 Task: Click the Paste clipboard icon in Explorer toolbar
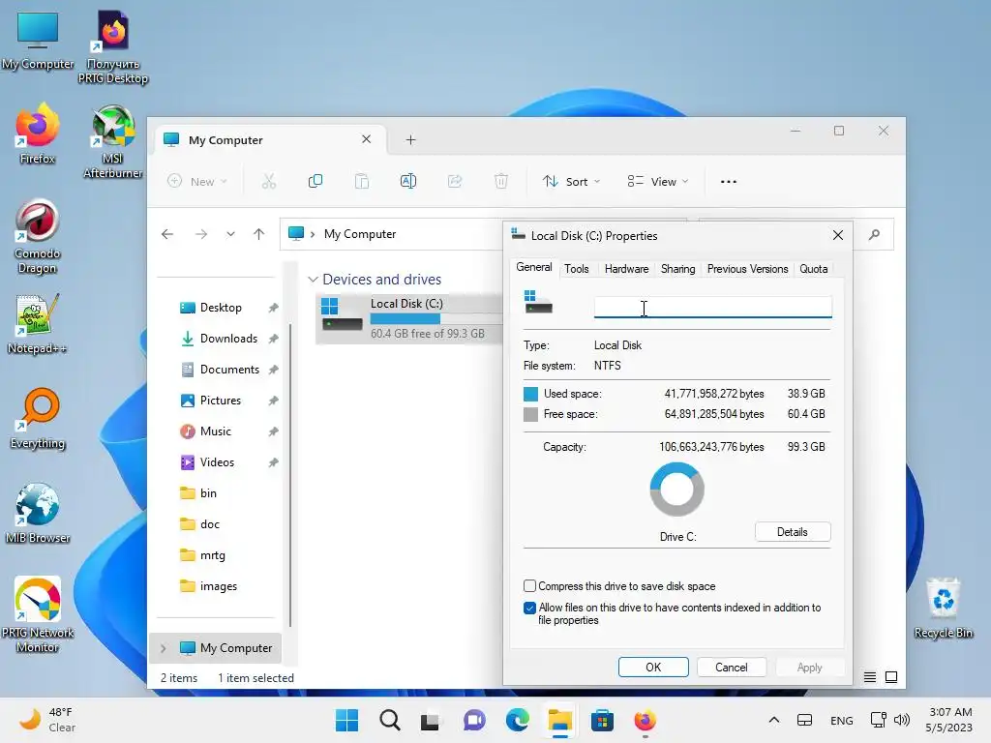coord(362,181)
